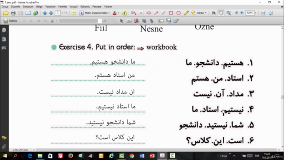Select the text field form tool
The width and height of the screenshot is (284, 160).
(x=161, y=21)
